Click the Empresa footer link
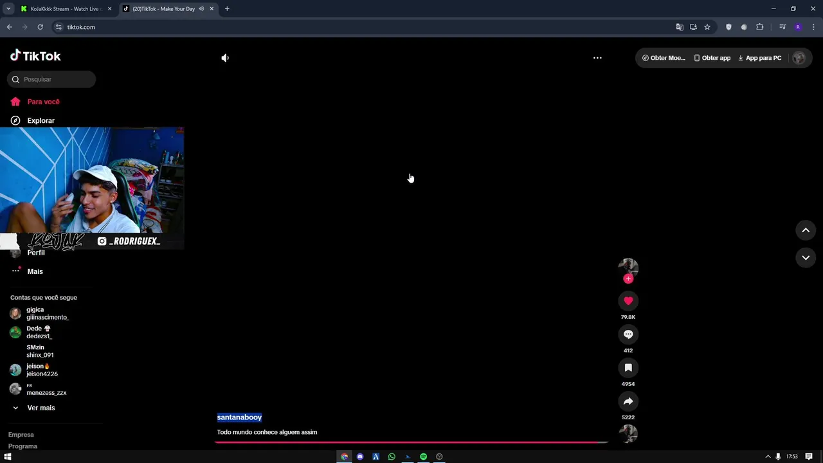Image resolution: width=823 pixels, height=463 pixels. 21,435
